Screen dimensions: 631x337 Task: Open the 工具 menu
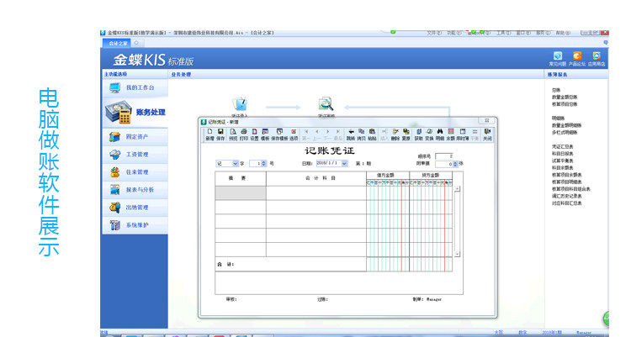504,33
